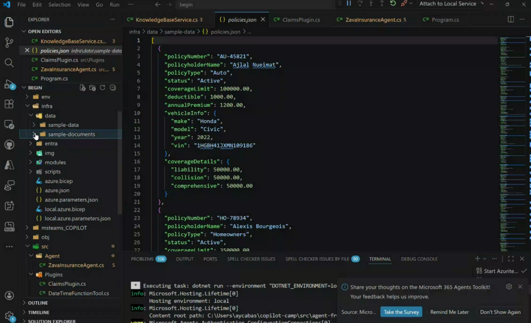Open the Azure view in activity bar
The width and height of the screenshot is (531, 323).
pos(9,165)
